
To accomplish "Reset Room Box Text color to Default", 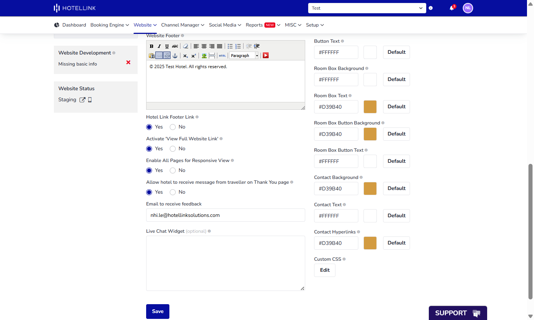I will (x=396, y=107).
